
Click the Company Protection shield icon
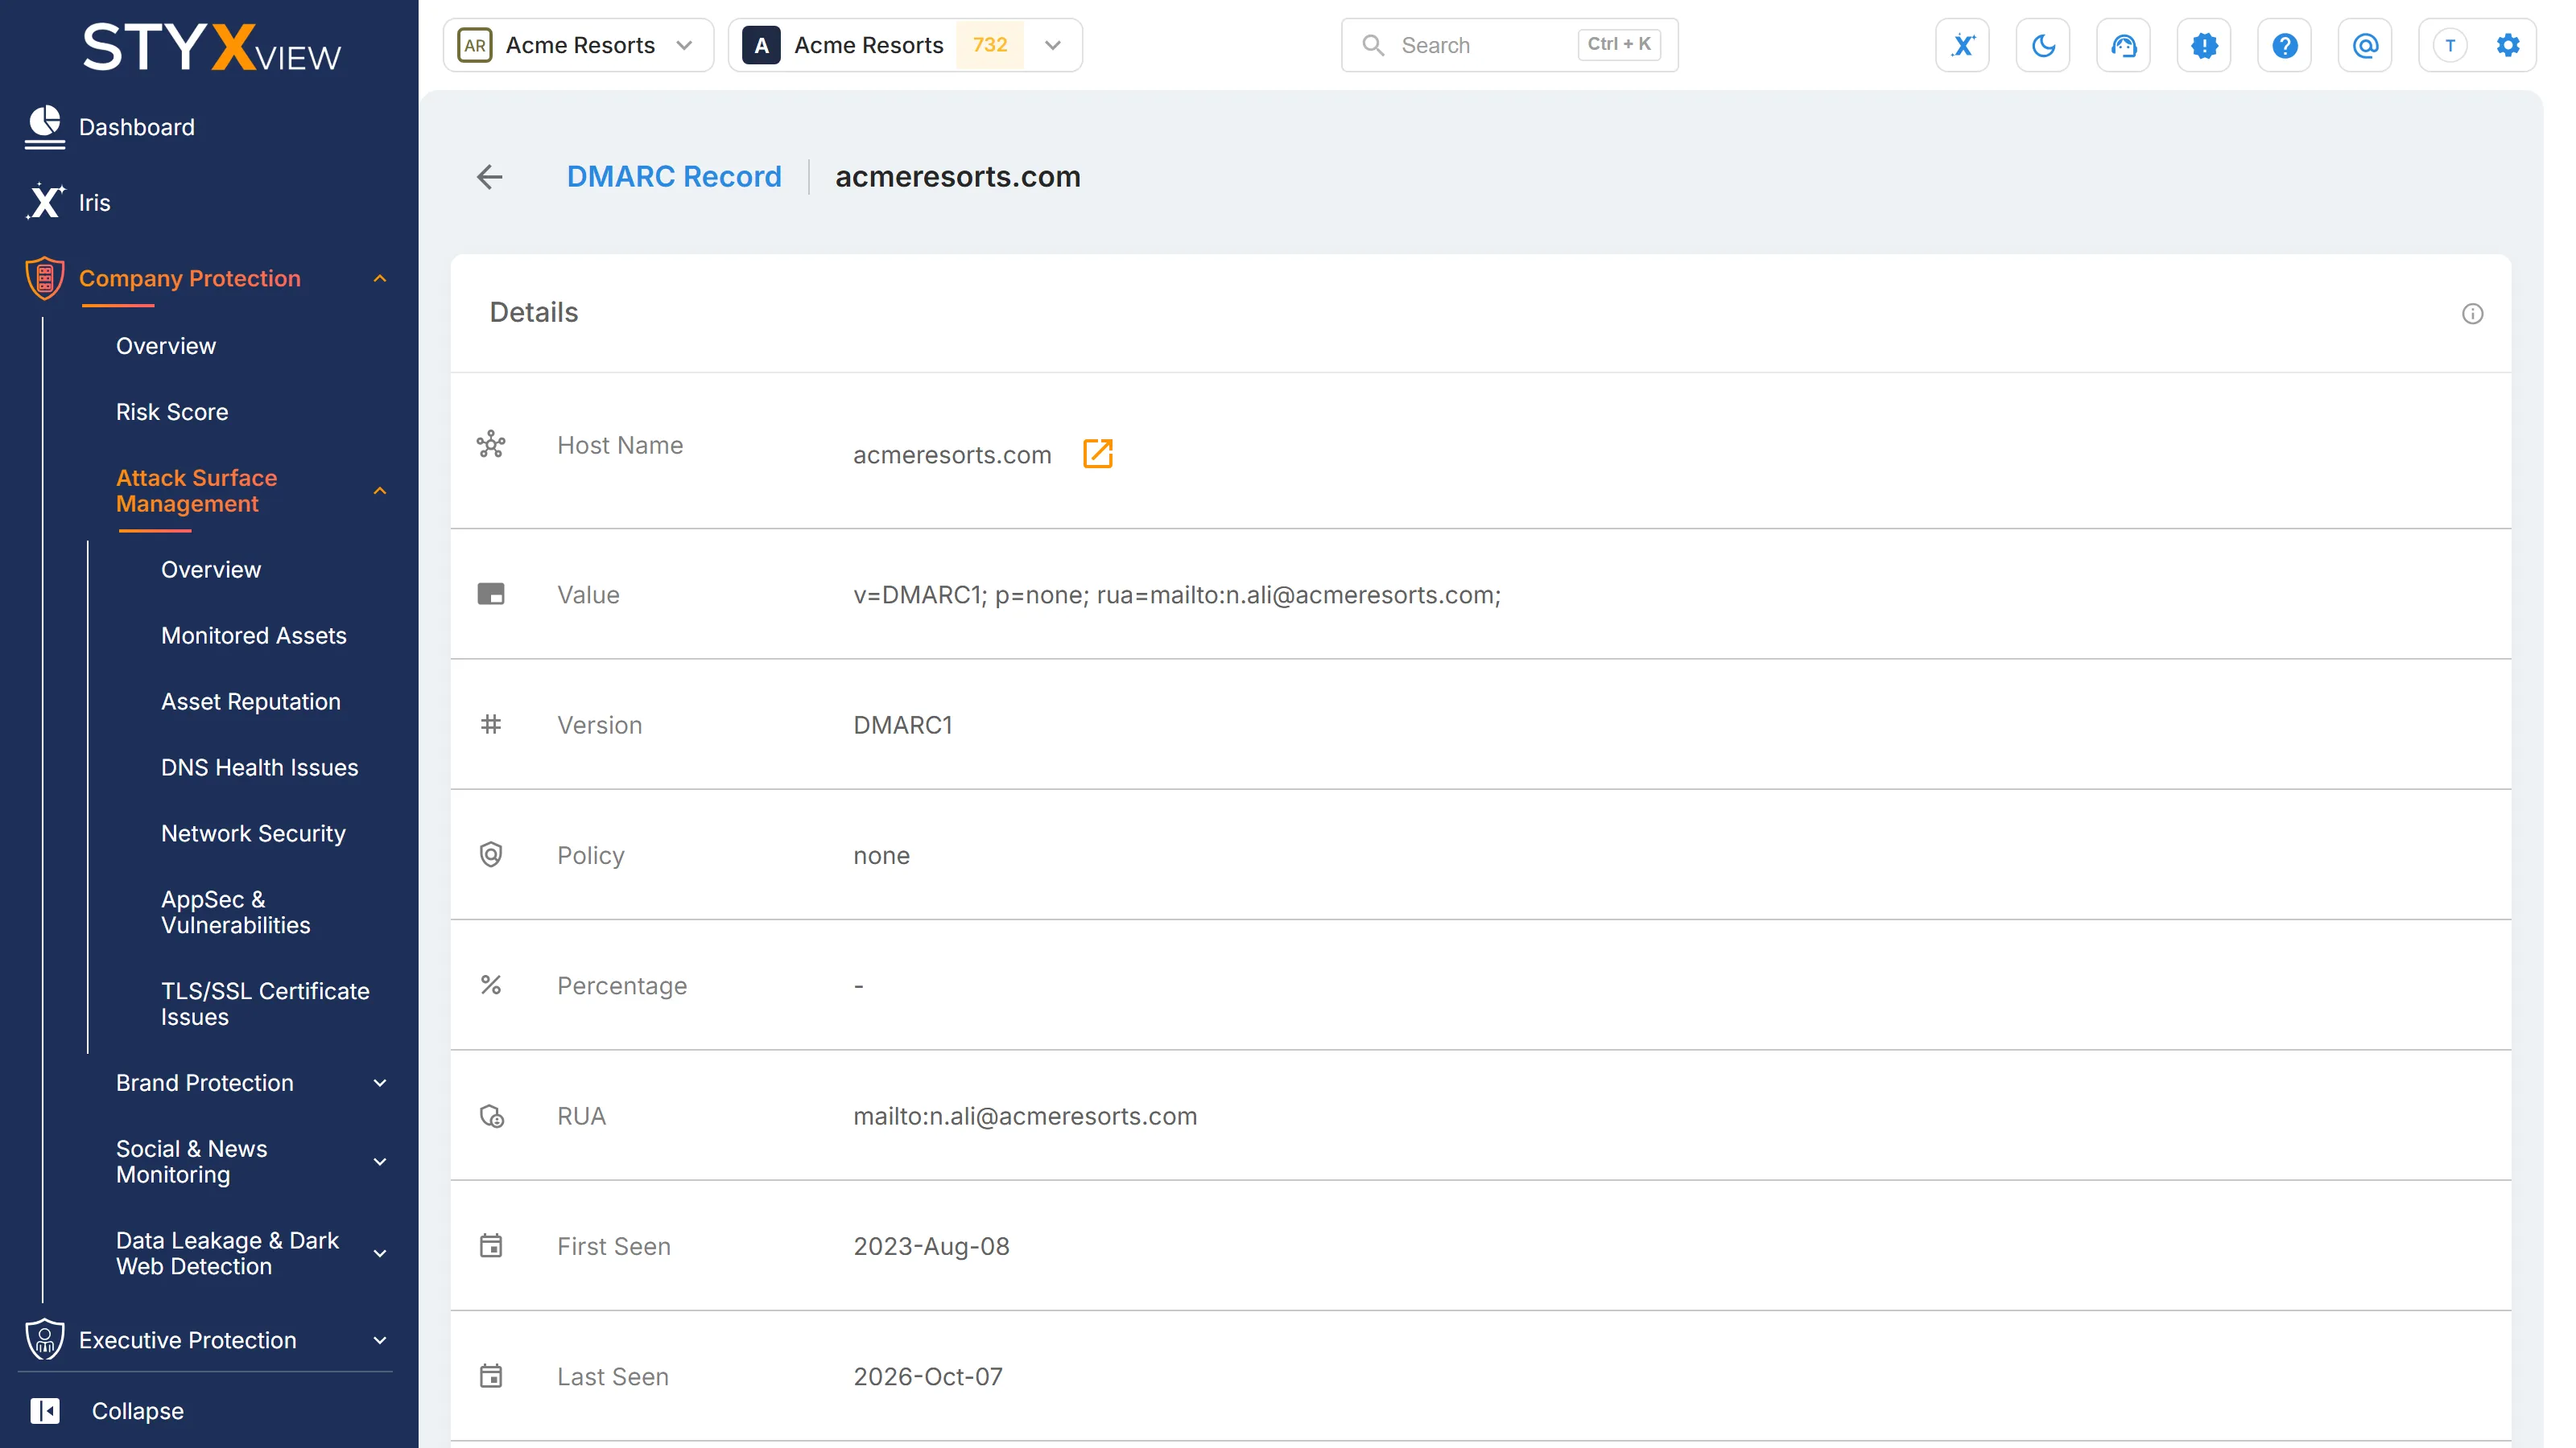pyautogui.click(x=45, y=278)
